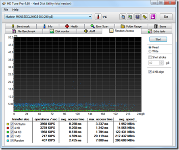This screenshot has height=150, width=179.
Task: Click the HD Tune title bar icon
Action: [x=4, y=4]
